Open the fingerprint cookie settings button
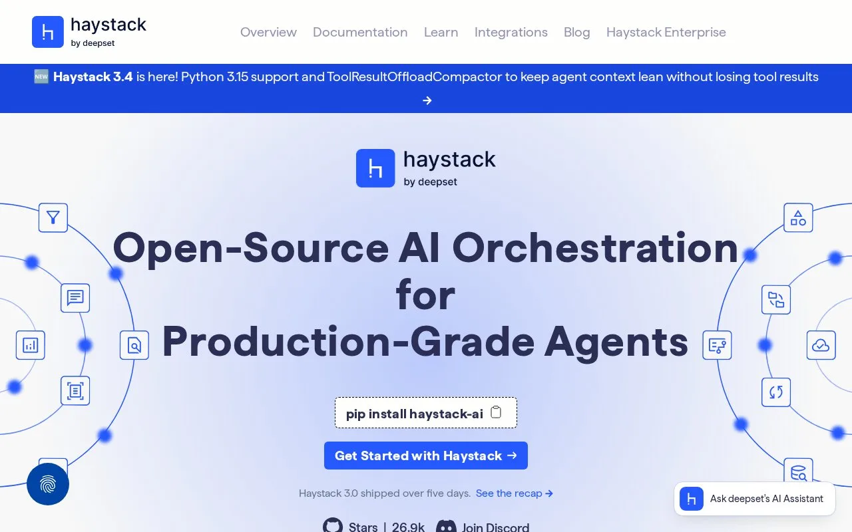Image resolution: width=852 pixels, height=532 pixels. click(x=48, y=484)
